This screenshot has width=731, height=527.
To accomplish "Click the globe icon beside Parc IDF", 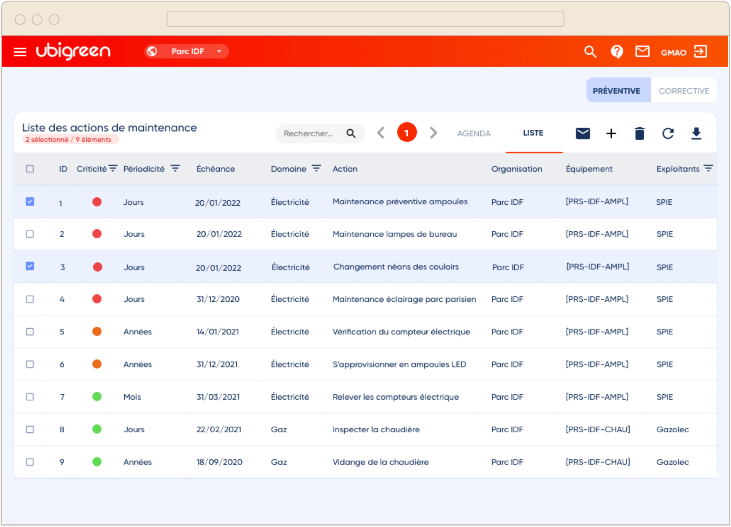I will coord(152,52).
